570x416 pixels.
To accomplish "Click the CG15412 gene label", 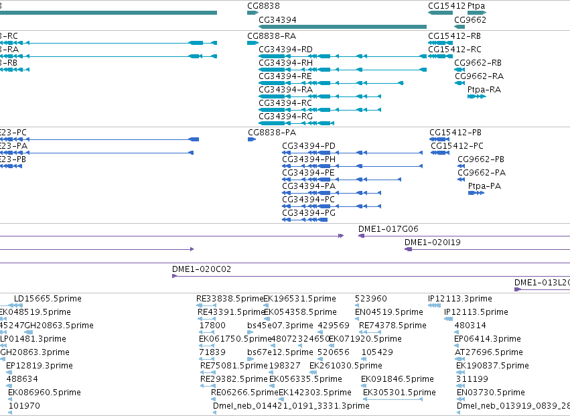I will [446, 6].
